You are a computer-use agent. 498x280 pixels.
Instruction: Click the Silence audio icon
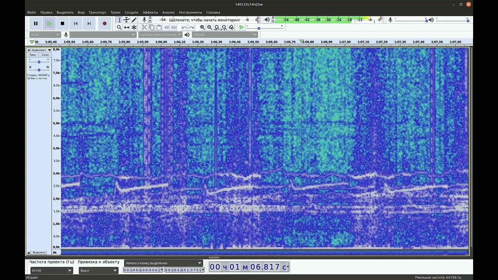[174, 27]
